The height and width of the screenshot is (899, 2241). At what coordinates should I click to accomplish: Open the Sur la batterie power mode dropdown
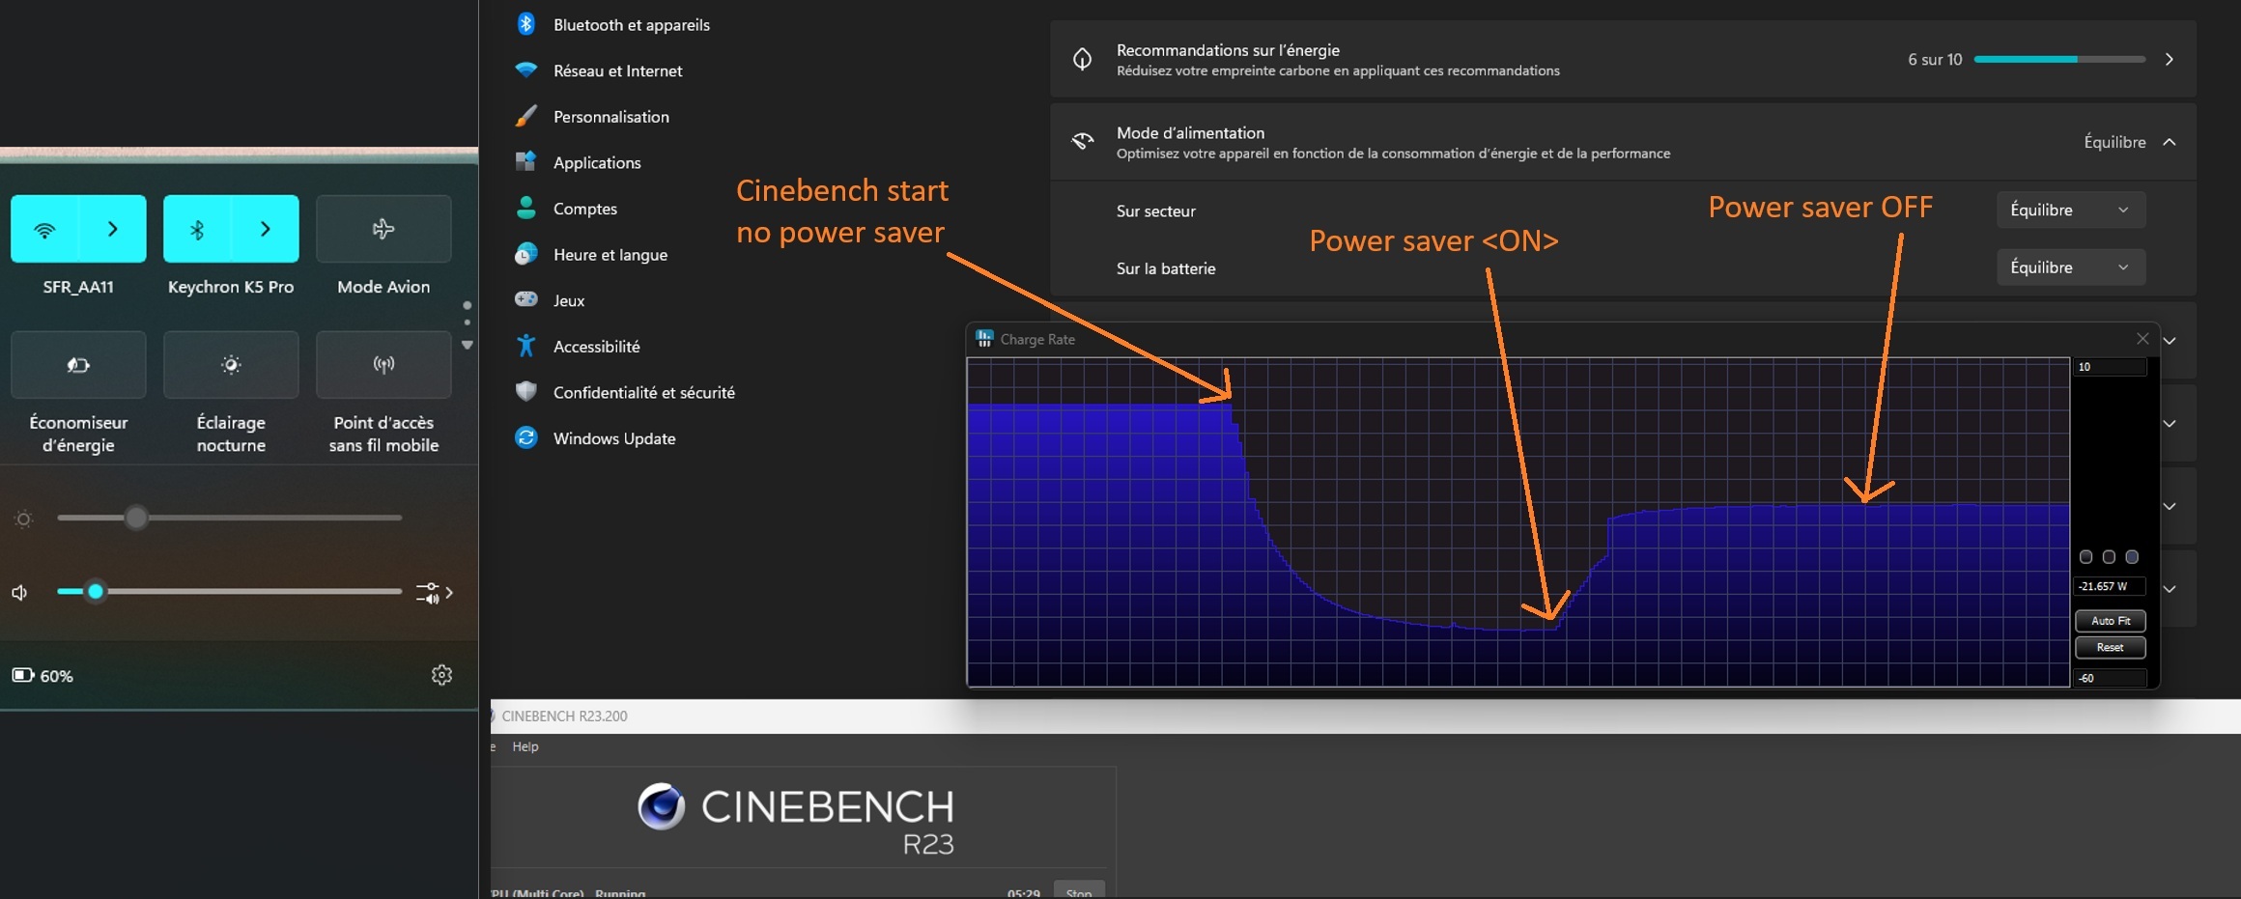click(x=2071, y=267)
